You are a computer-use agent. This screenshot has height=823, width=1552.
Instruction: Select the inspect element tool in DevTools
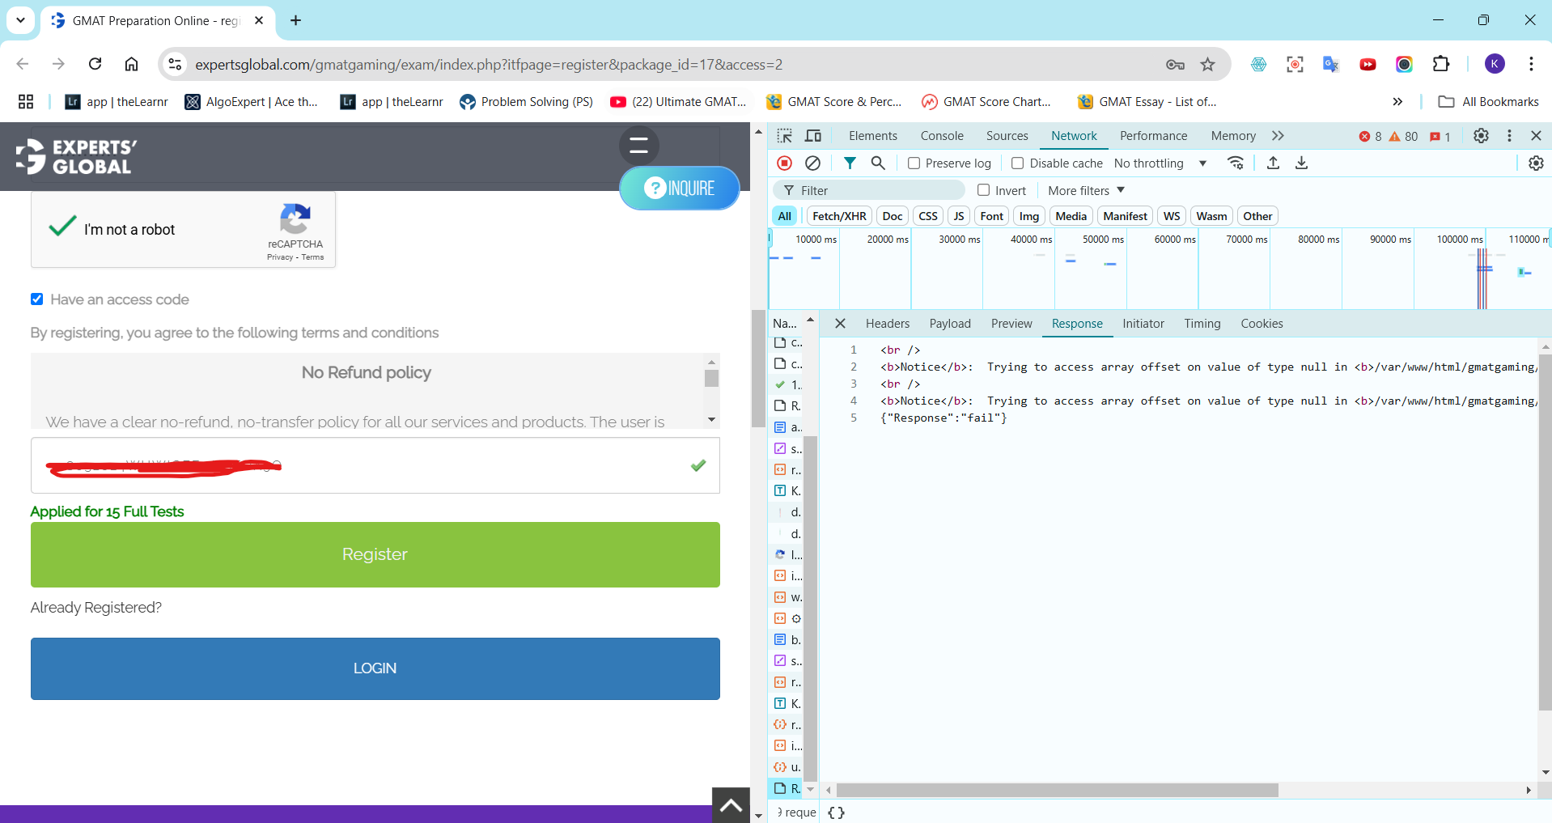pyautogui.click(x=784, y=135)
